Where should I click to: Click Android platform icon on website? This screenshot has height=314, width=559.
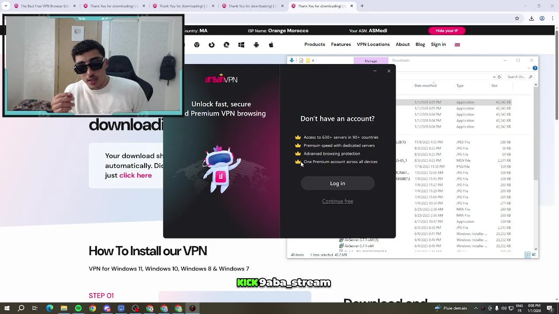[x=256, y=45]
